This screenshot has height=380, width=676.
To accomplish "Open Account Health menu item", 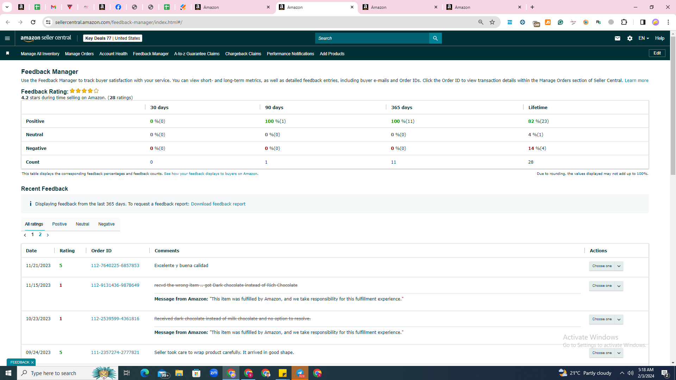I will click(113, 54).
